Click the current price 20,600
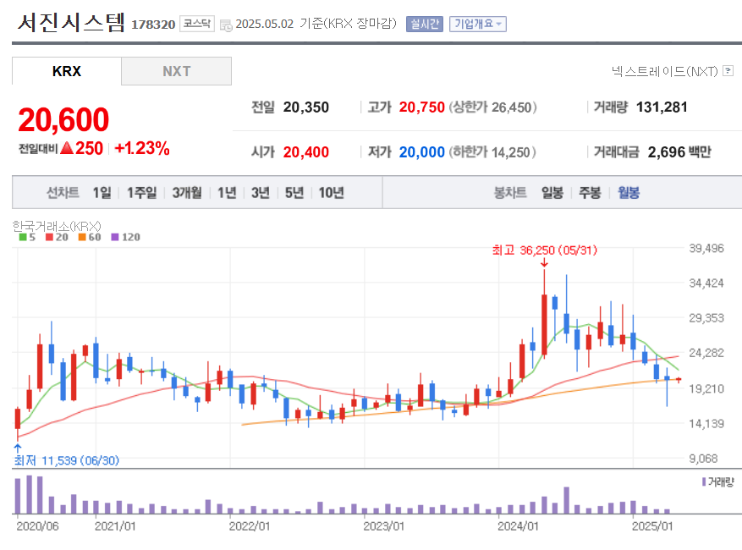The width and height of the screenshot is (742, 550). 63,119
